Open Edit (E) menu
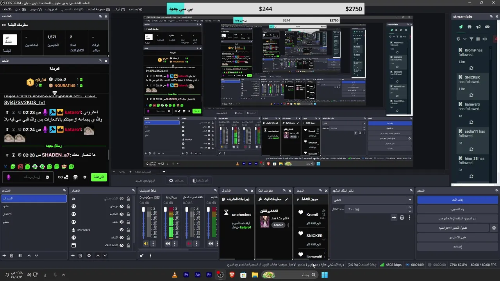This screenshot has height=281, width=500. (x=21, y=9)
